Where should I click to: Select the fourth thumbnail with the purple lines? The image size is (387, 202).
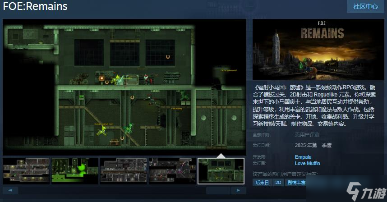pyautogui.click(x=172, y=171)
